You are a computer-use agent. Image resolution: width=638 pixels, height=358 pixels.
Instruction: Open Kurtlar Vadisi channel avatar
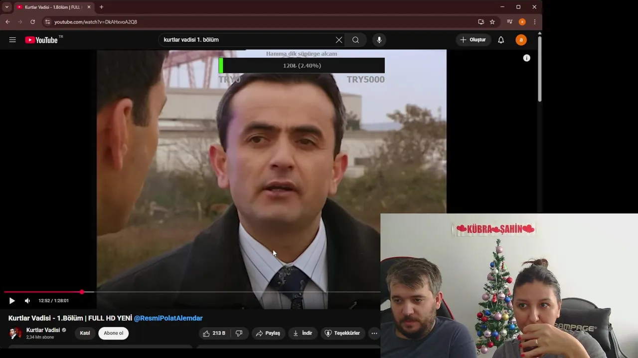(15, 333)
